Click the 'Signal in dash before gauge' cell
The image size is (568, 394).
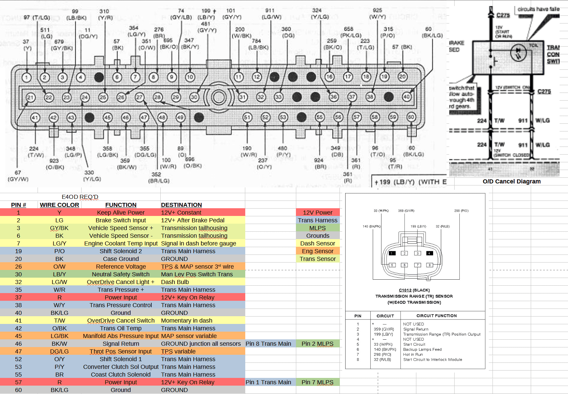(203, 243)
